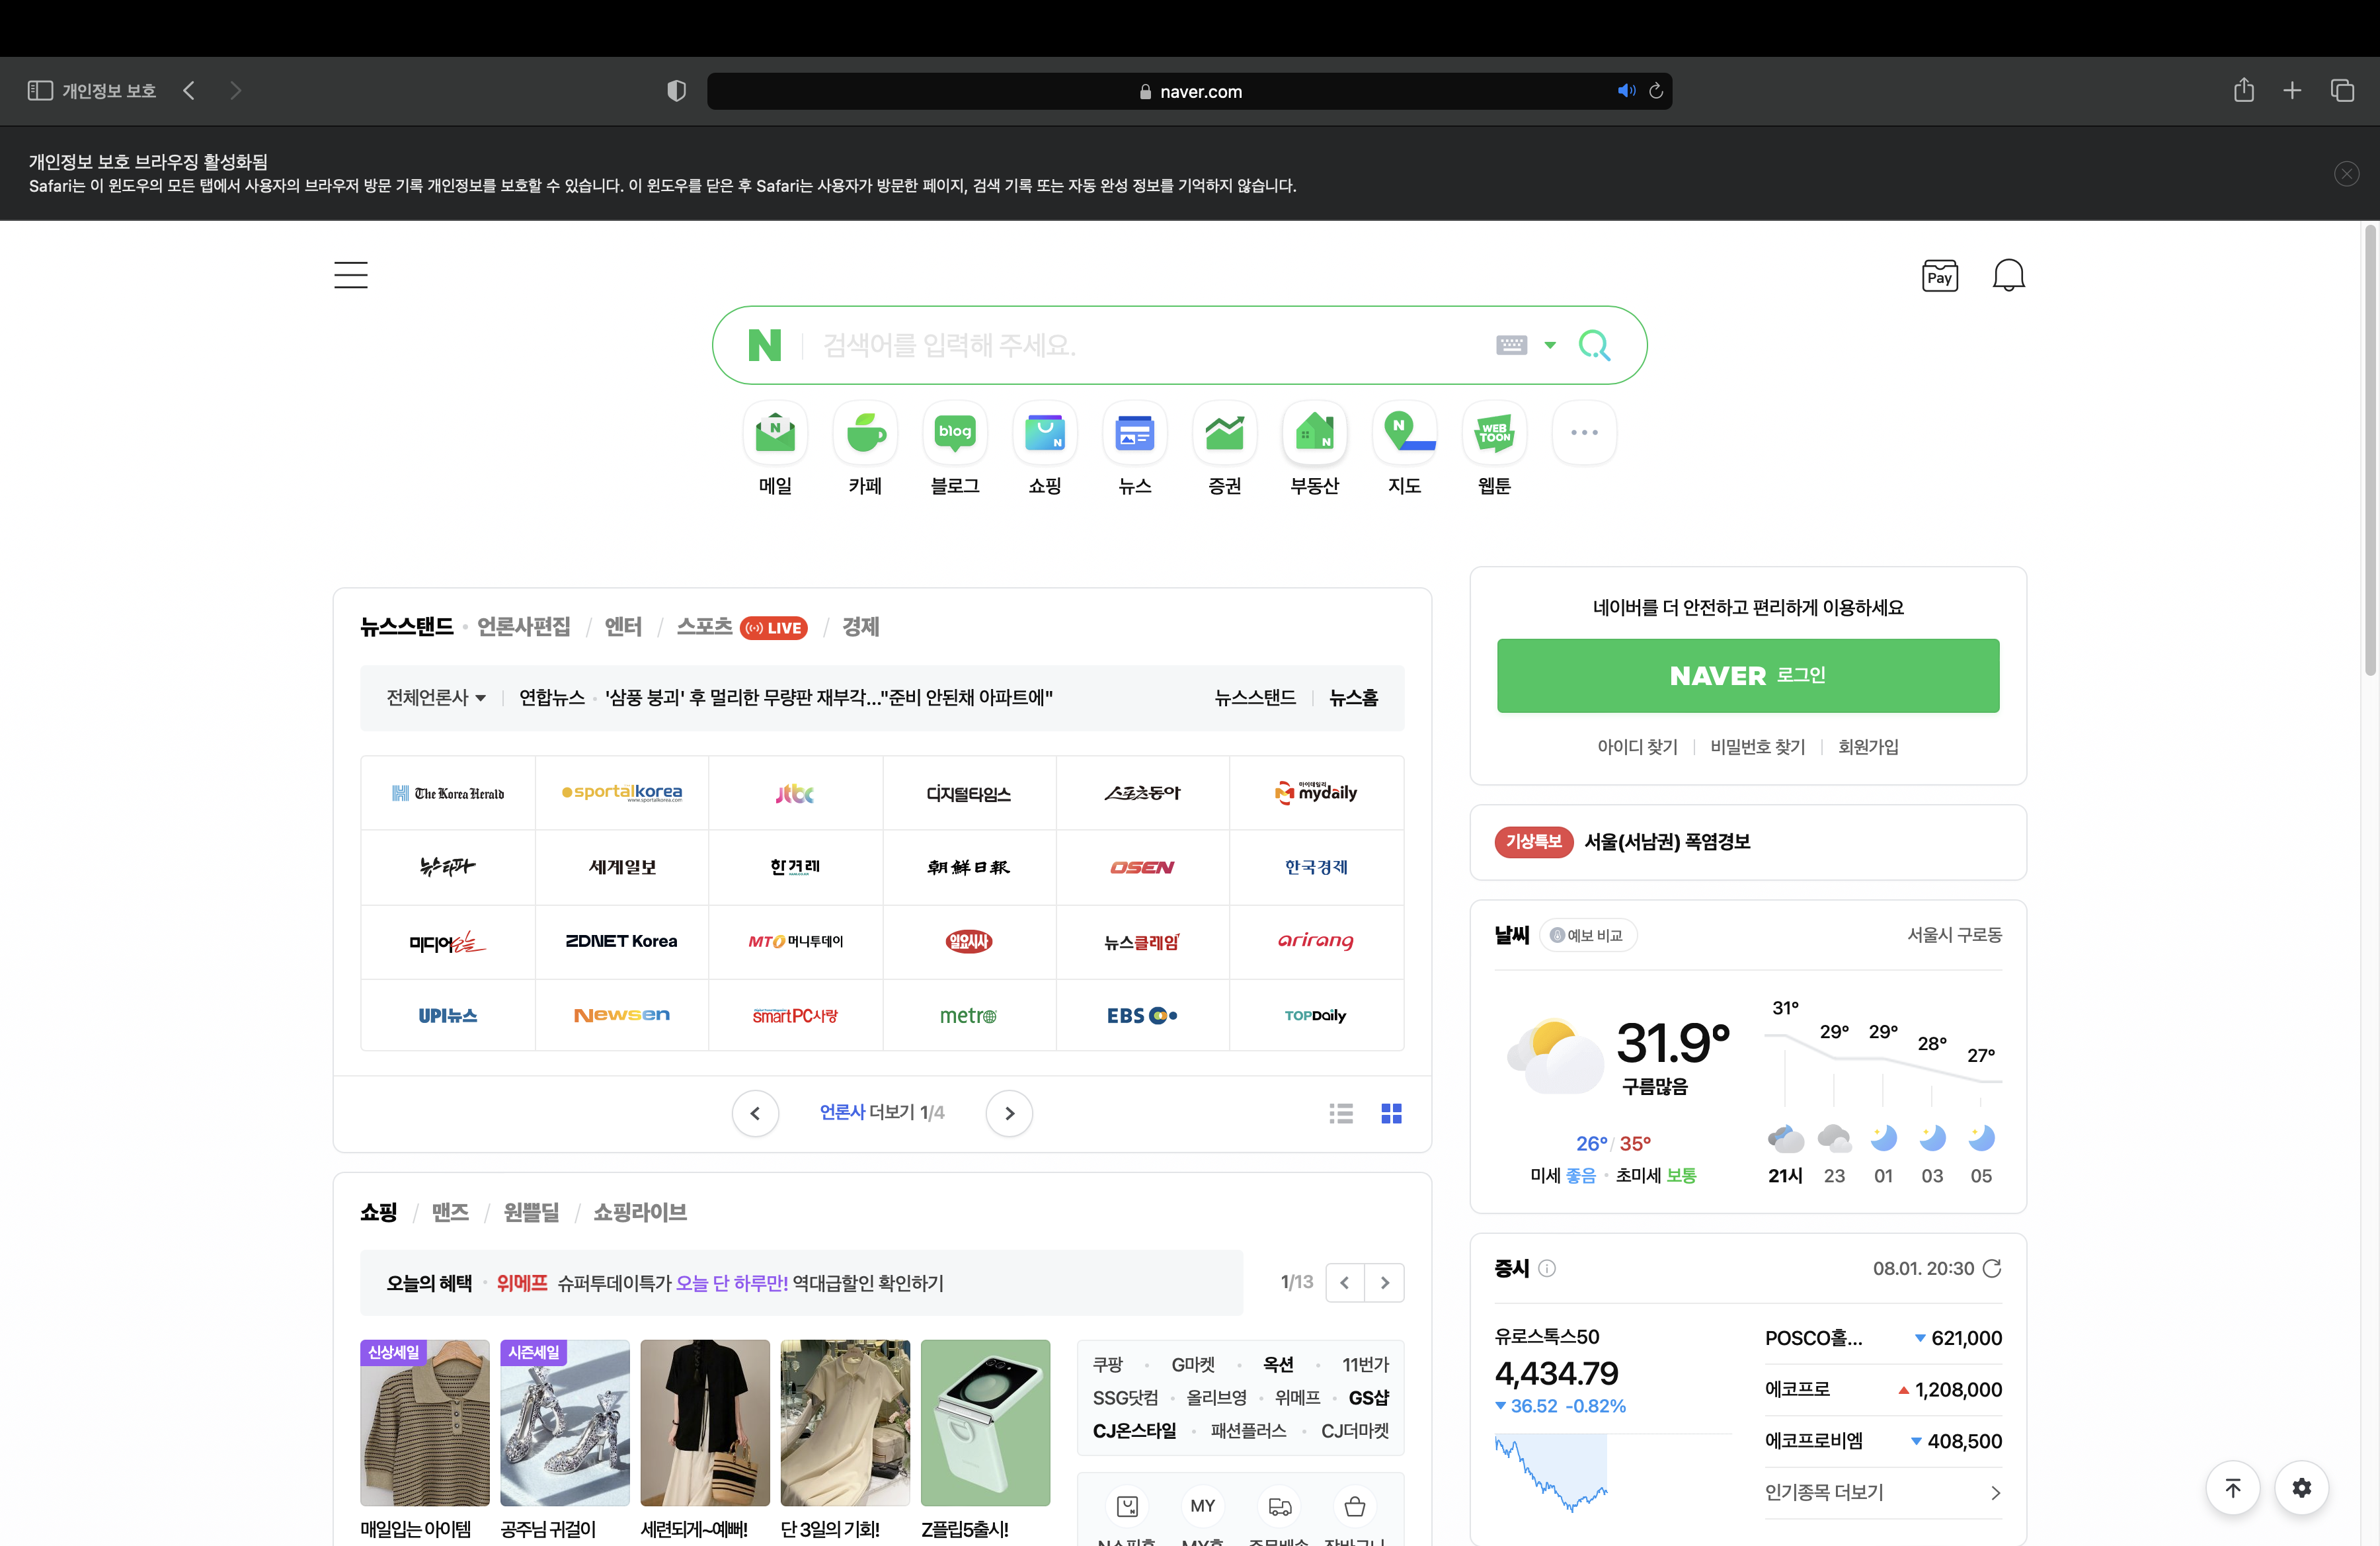
Task: Open the Stock (증권) shortcut icon
Action: click(x=1225, y=433)
